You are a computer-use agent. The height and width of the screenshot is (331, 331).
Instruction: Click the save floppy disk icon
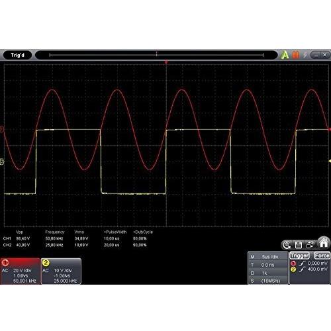pos(299,245)
